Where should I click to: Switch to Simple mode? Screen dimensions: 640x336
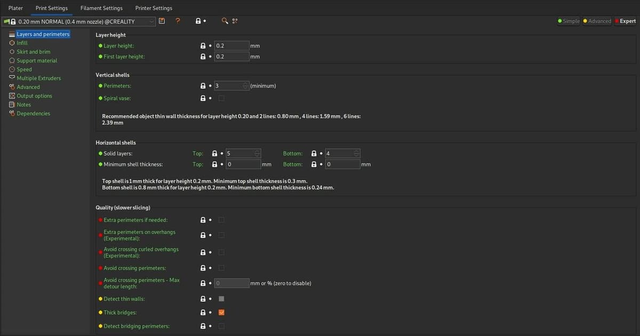[x=569, y=21]
